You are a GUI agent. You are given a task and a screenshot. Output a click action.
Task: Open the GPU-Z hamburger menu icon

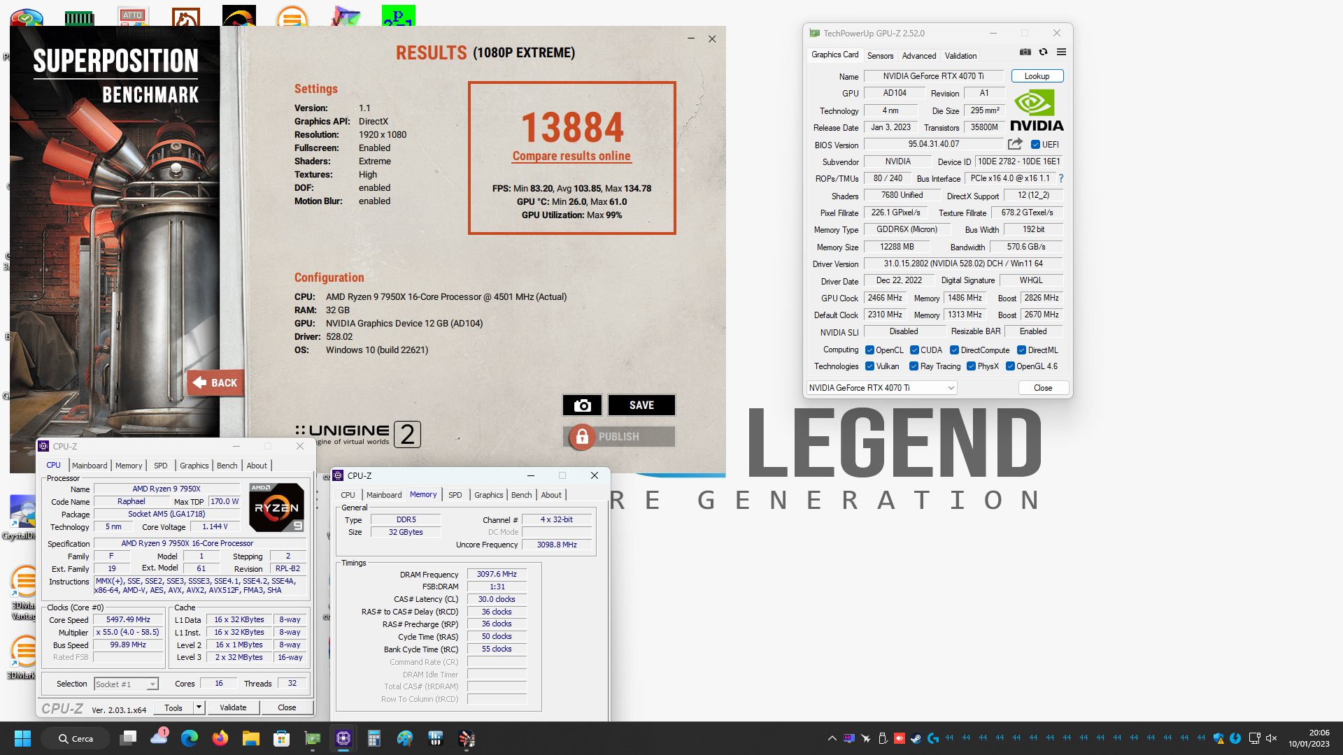[x=1061, y=52]
